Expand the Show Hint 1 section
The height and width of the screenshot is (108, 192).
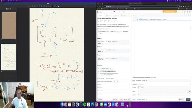113,94
